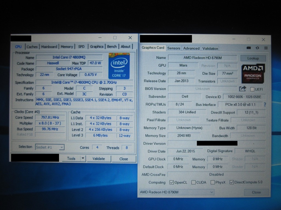This screenshot has height=210, width=281.
Task: Click the Max TDP value "47.0 W"
Action: coord(95,63)
